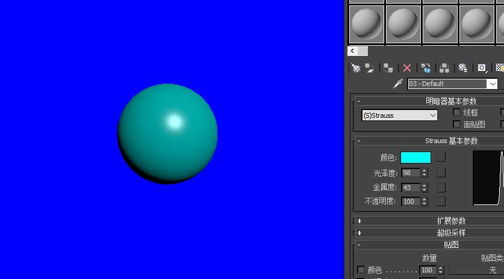
Task: Click the Make Unique icon
Action: click(444, 68)
